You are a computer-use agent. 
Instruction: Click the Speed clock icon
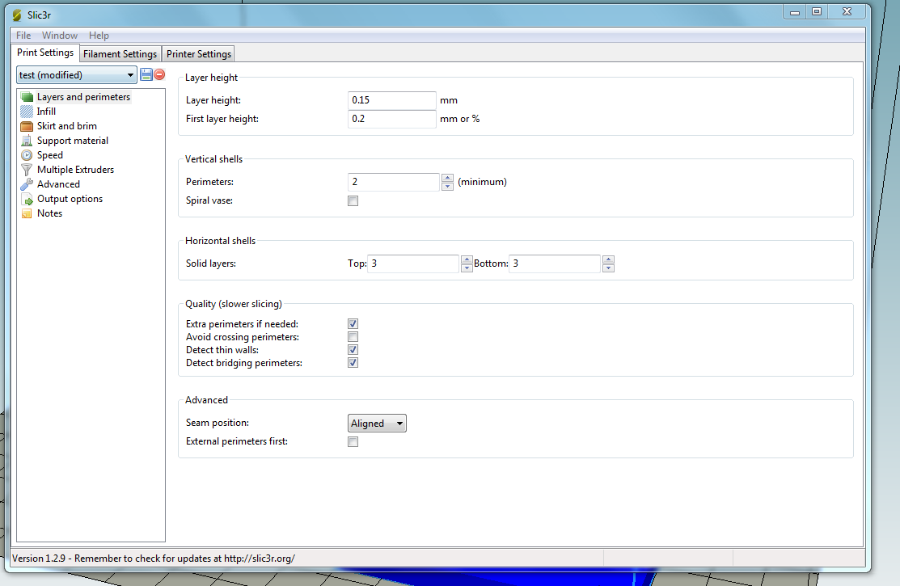coord(27,155)
